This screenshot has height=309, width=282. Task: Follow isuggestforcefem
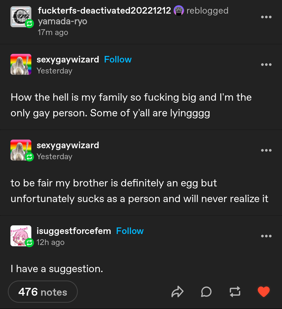point(130,231)
